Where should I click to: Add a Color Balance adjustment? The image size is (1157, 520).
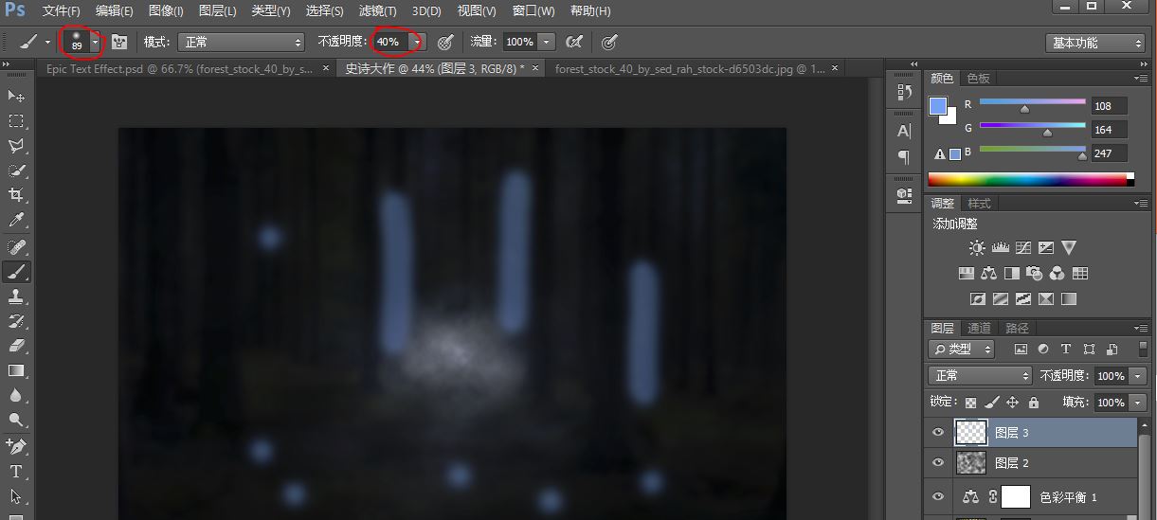point(988,274)
